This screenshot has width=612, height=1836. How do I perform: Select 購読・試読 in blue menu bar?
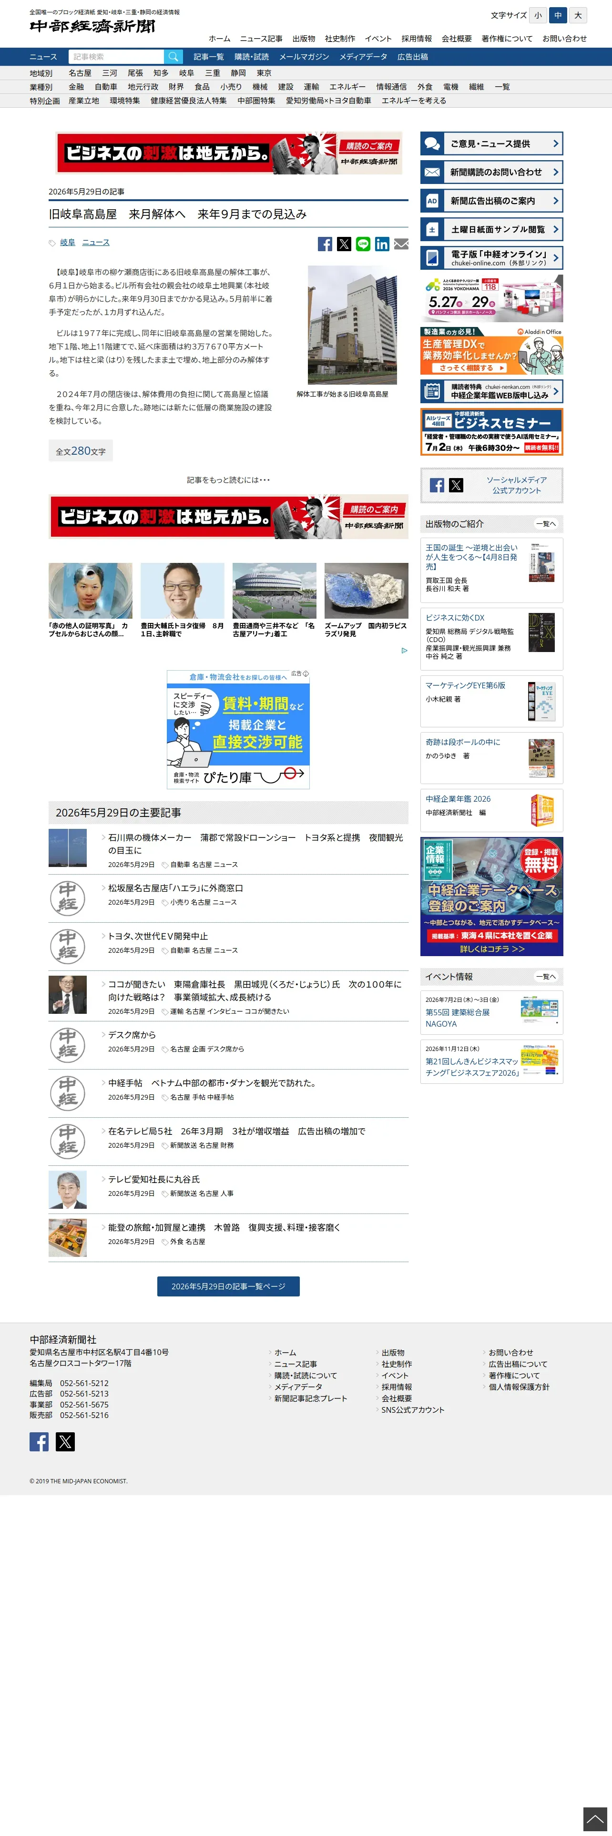click(252, 57)
